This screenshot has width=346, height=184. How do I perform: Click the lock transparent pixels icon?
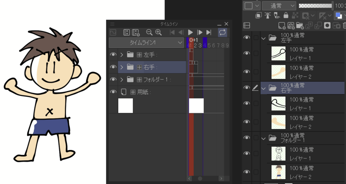click(x=295, y=15)
